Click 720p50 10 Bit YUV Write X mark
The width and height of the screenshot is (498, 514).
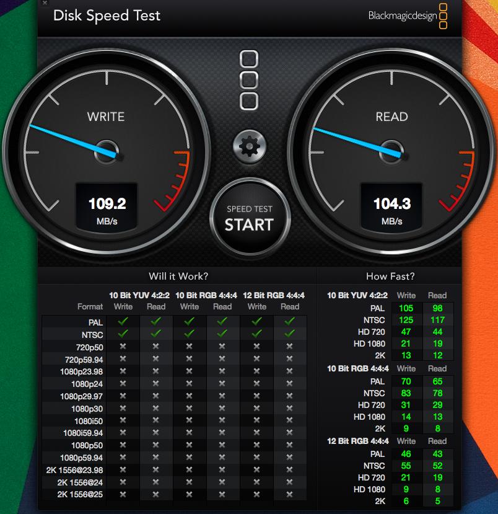pos(123,347)
